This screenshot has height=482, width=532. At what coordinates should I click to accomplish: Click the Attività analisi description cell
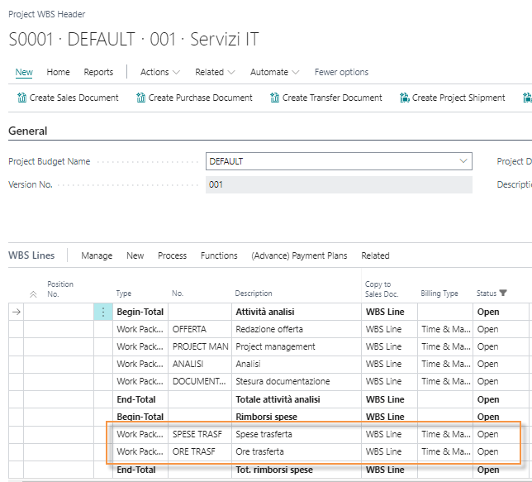click(x=297, y=312)
